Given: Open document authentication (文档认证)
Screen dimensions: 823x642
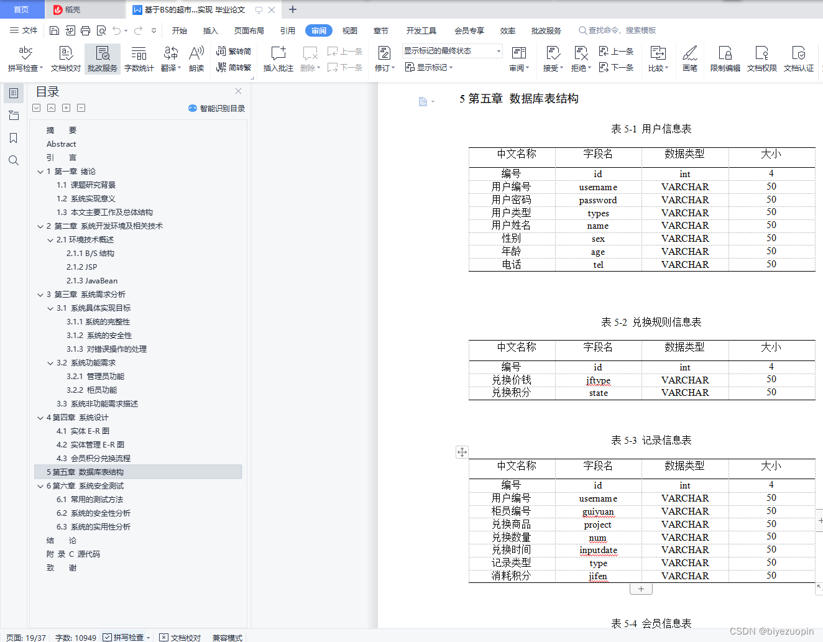Looking at the screenshot, I should click(799, 59).
